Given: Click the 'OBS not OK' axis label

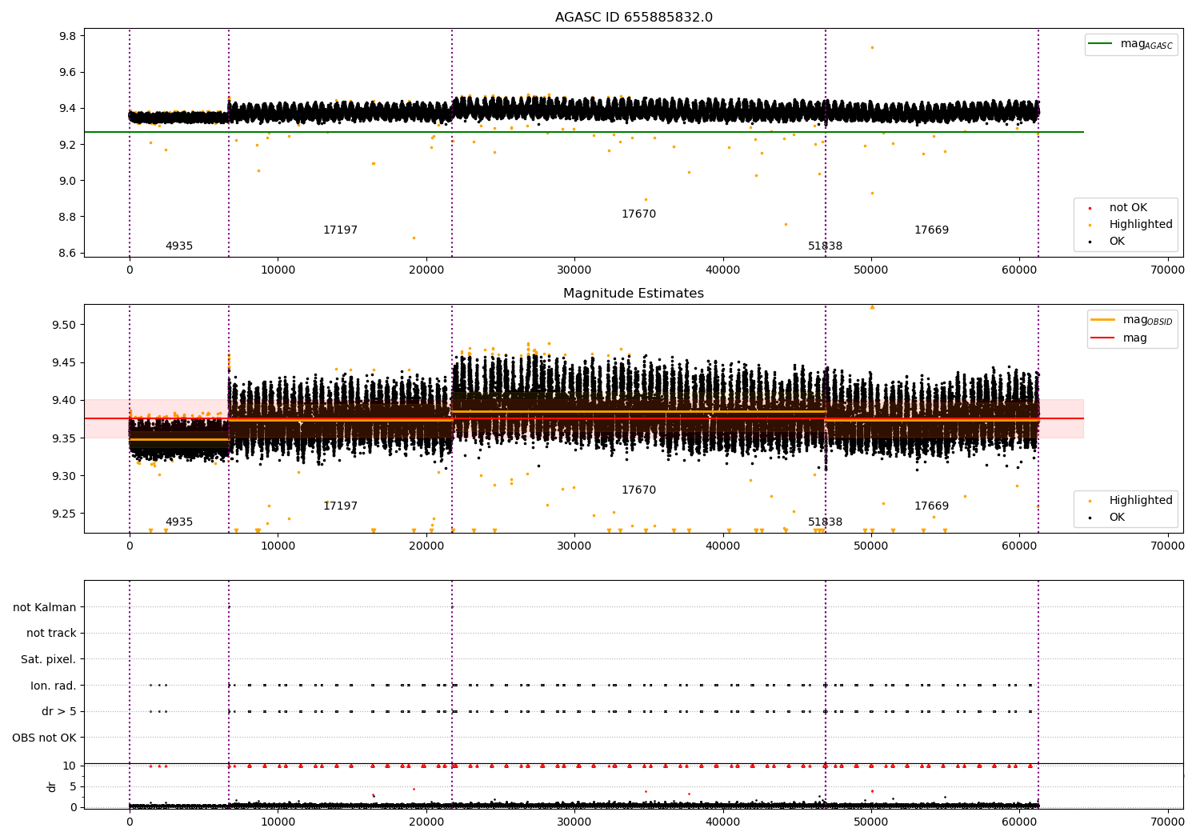Looking at the screenshot, I should [x=45, y=738].
